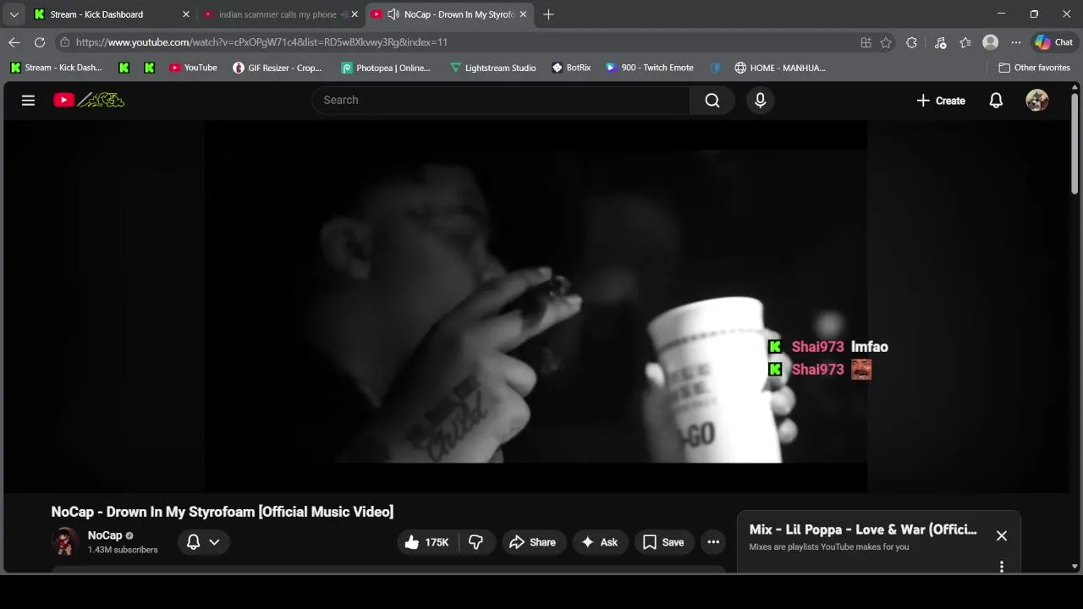Open 900 - Twitch Emote bookmark
Image resolution: width=1083 pixels, height=609 pixels.
click(x=650, y=68)
